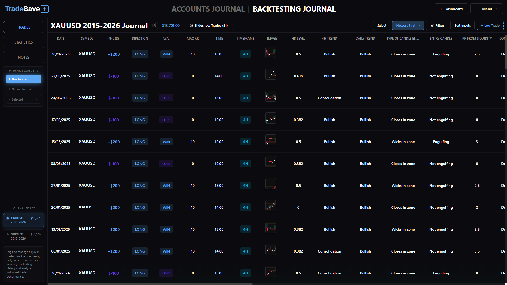Screen dimensions: 507x285
Task: Open chart thumbnail for 20/01/2025 trade
Action: click(271, 206)
